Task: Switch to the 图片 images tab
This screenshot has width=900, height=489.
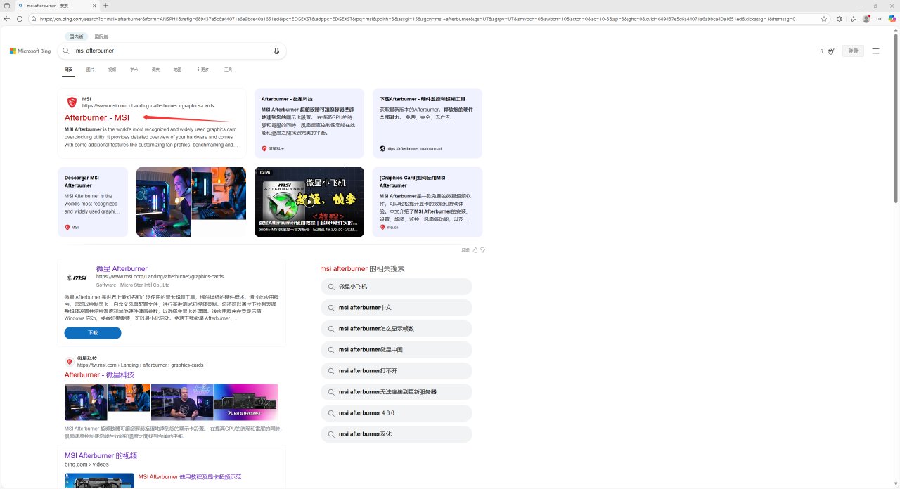Action: click(90, 70)
